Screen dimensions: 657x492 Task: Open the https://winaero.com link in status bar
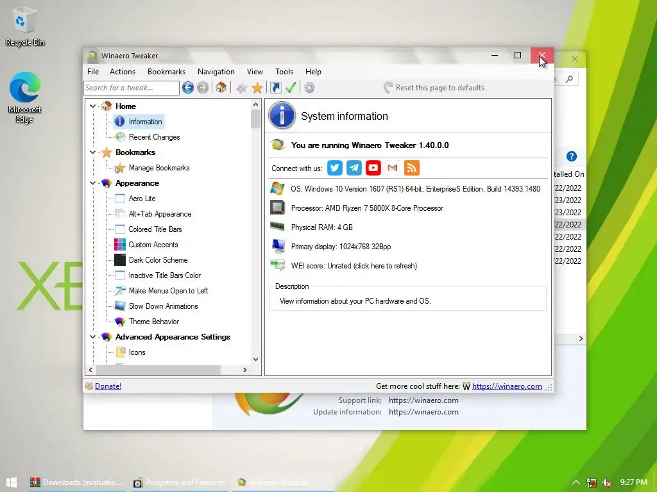(x=507, y=386)
